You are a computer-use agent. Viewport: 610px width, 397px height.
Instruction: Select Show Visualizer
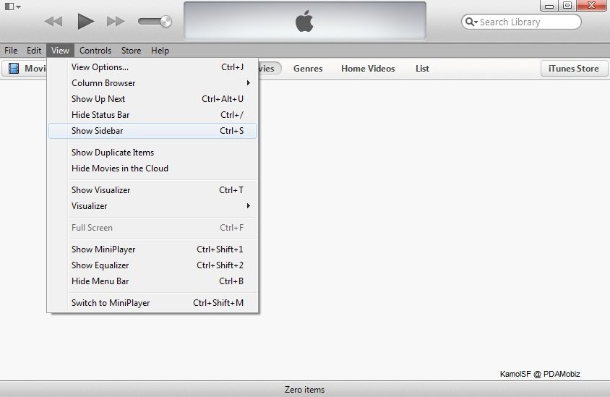[x=152, y=190]
